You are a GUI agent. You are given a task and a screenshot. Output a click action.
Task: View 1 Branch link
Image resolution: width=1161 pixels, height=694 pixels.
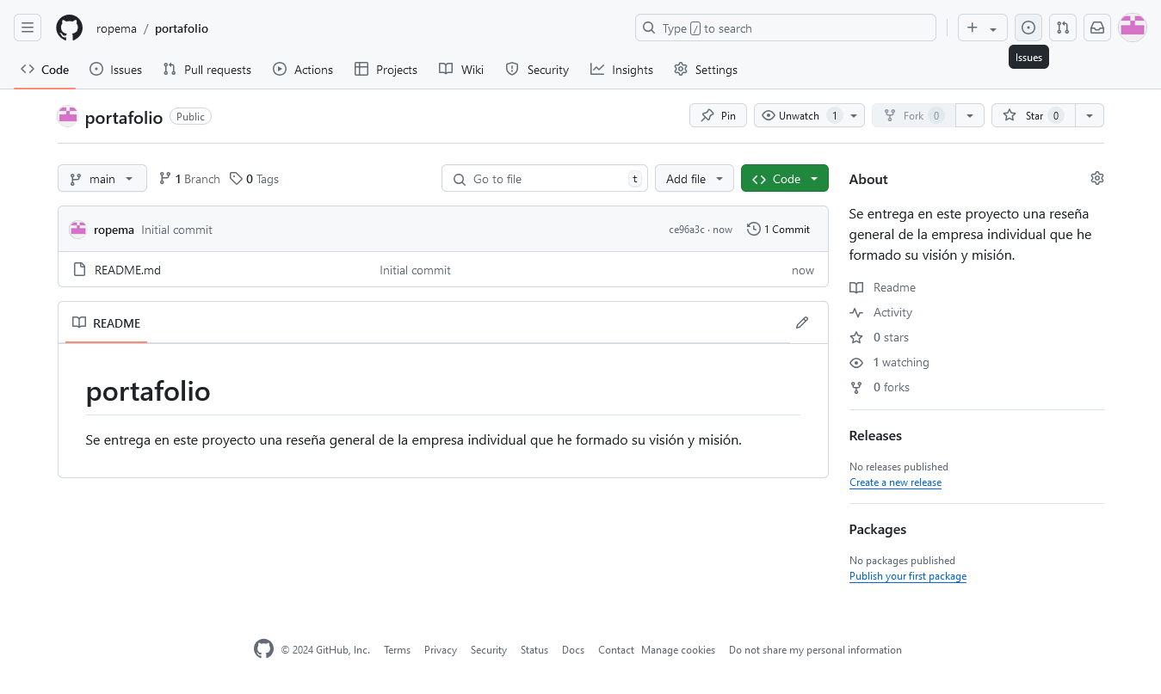189,179
